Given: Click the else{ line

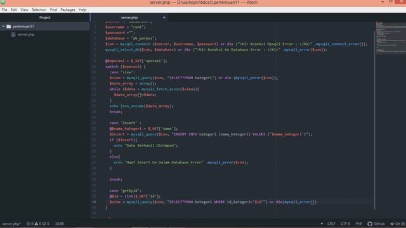Looking at the screenshot, I should click(x=114, y=157).
